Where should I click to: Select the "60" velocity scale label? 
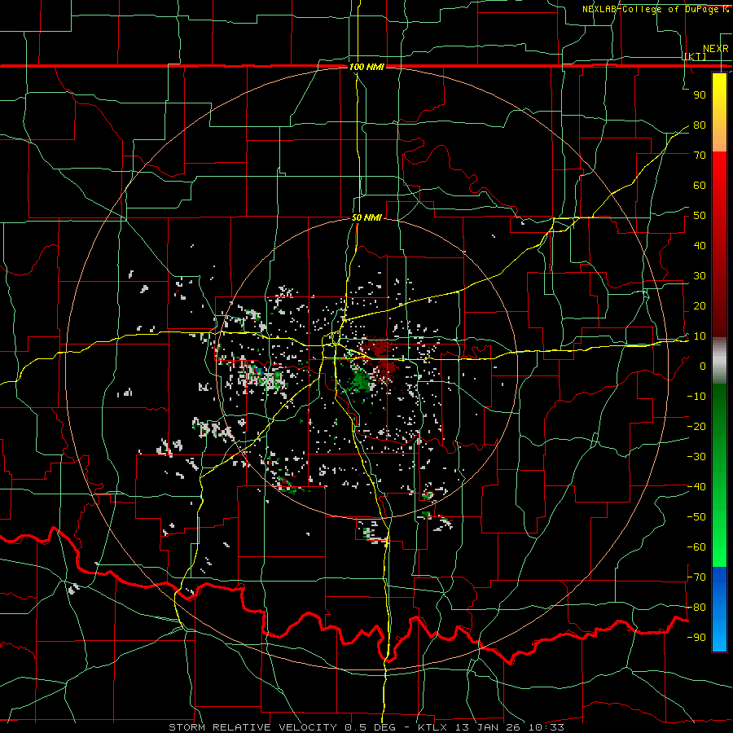pyautogui.click(x=700, y=186)
